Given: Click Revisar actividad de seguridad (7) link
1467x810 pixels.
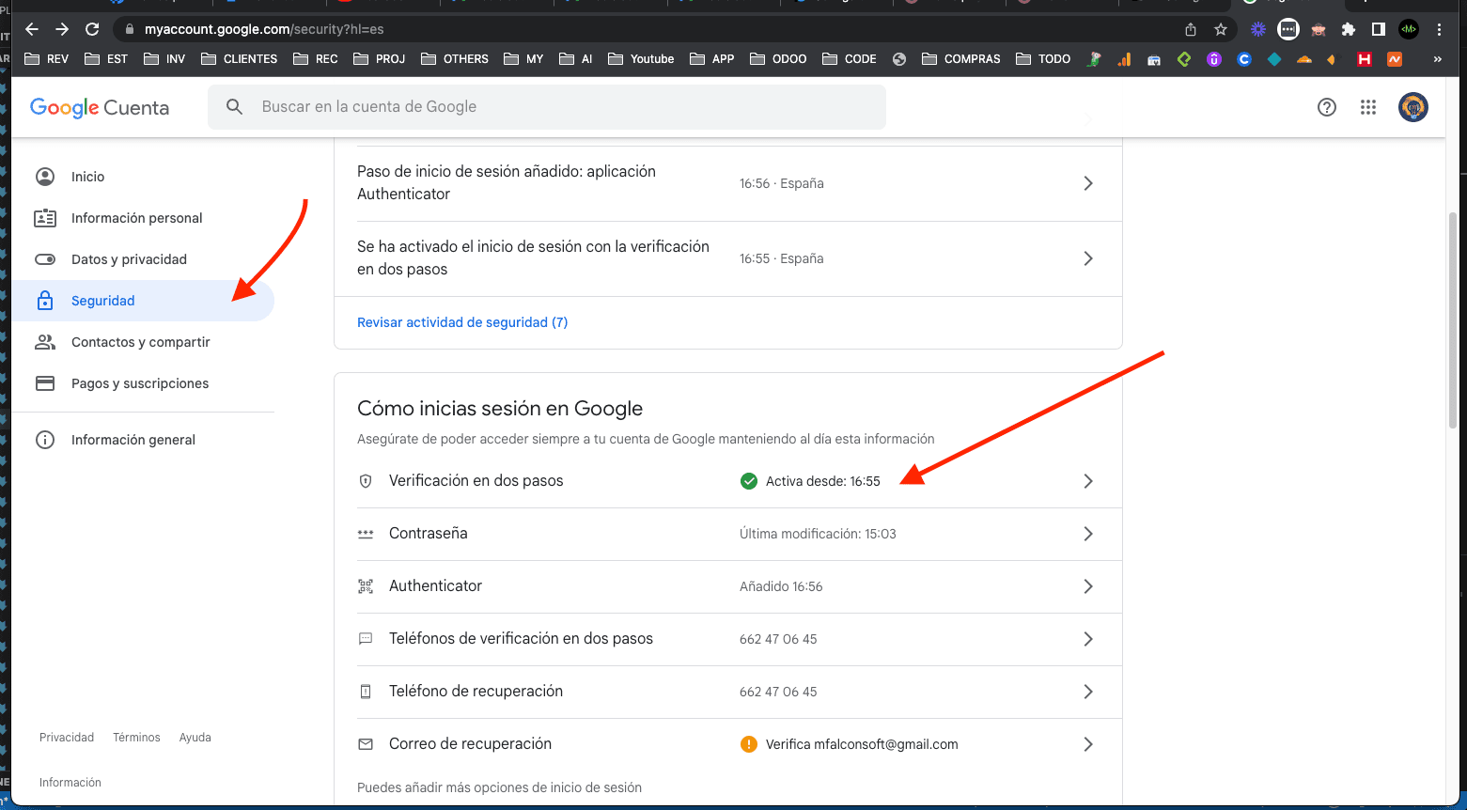Looking at the screenshot, I should [x=462, y=322].
